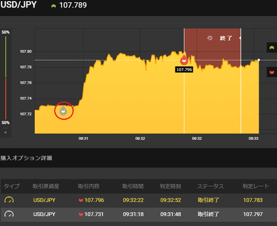Click the 107.72 y-axis label
This screenshot has height=226, width=277.
pos(26,114)
